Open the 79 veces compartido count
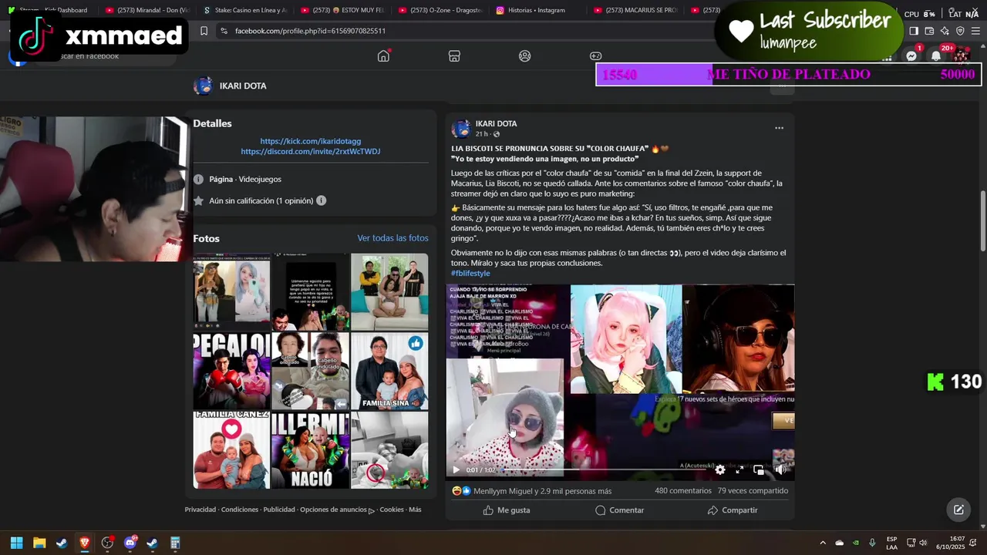987x555 pixels. tap(753, 490)
